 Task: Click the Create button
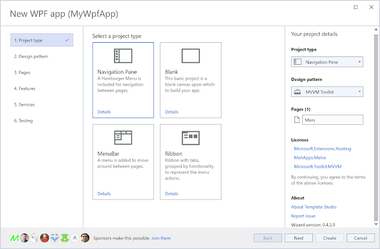click(x=330, y=238)
